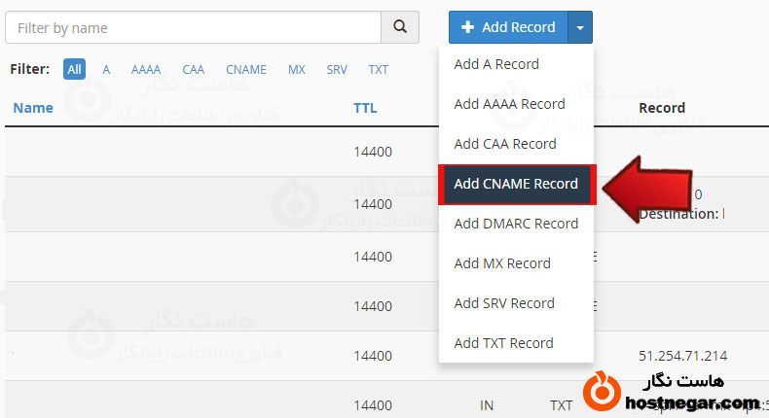Filter records by A type

pyautogui.click(x=106, y=69)
